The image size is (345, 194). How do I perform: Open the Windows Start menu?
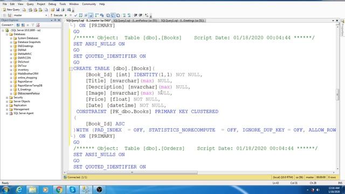click(x=5, y=189)
